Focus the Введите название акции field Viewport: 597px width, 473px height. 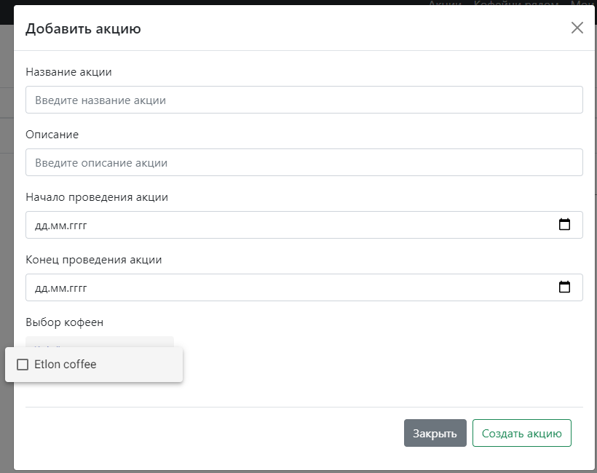coord(304,100)
